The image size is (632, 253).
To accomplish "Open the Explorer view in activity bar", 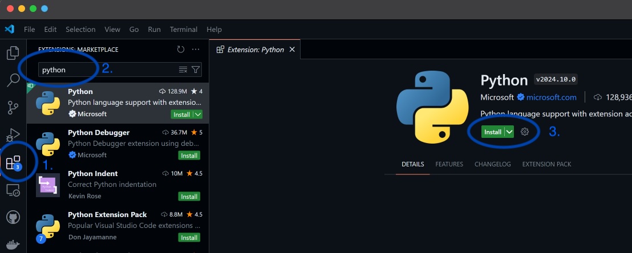I will (13, 54).
